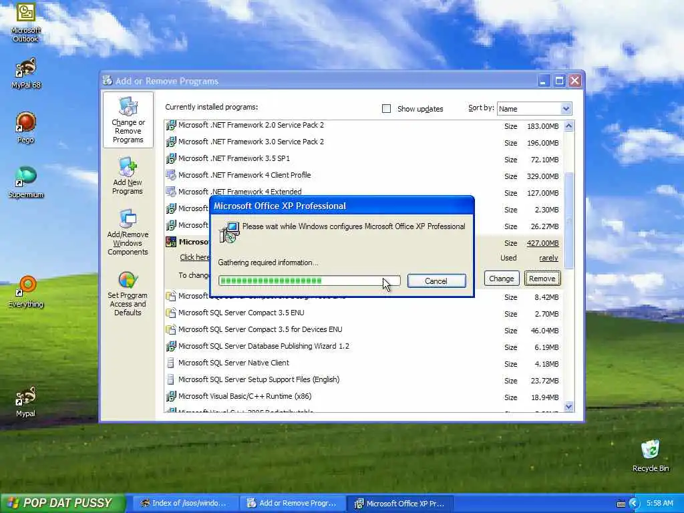Open Add/Remove Windows Components

pos(128,232)
